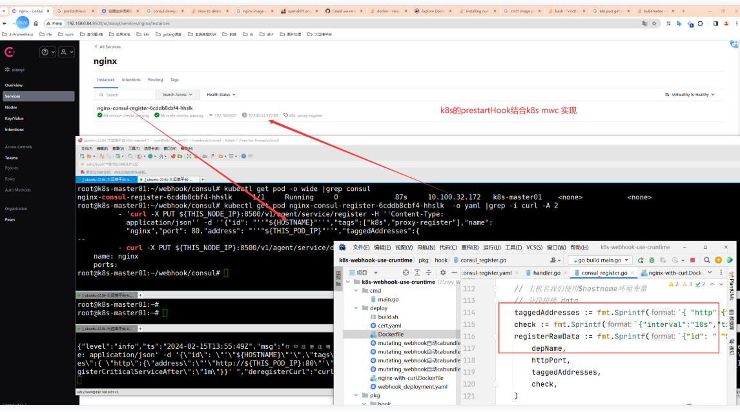Viewport: 740px width, 412px height.
Task: Open Peers in the Consul sidebar
Action: pos(10,220)
